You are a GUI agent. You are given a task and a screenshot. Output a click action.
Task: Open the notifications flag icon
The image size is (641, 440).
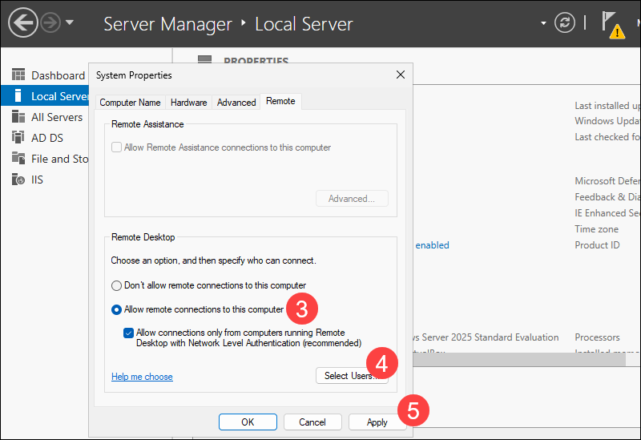[x=611, y=22]
